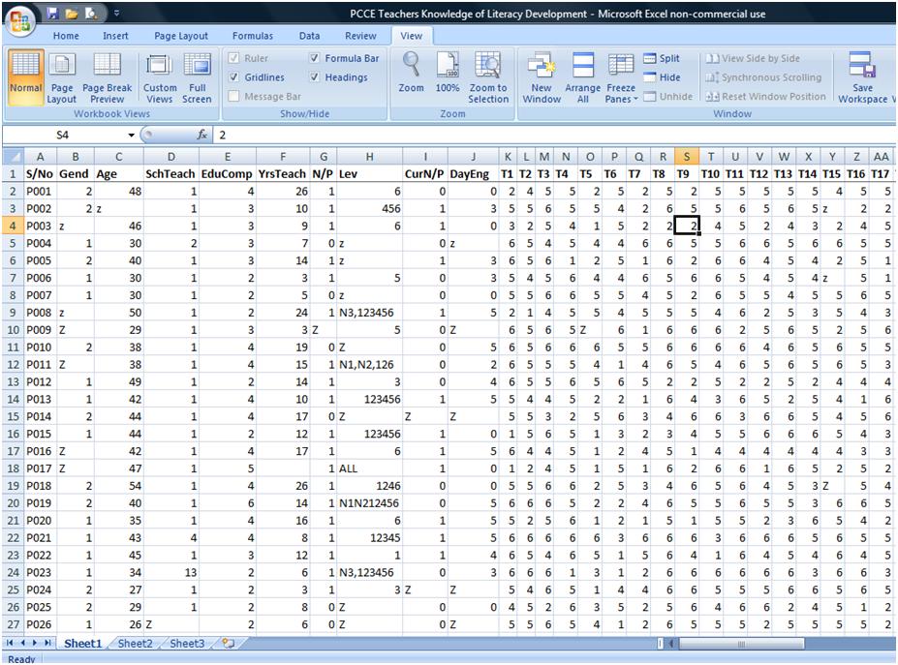This screenshot has width=898, height=665.
Task: Open the Page Layout ribbon tab
Action: (x=181, y=36)
